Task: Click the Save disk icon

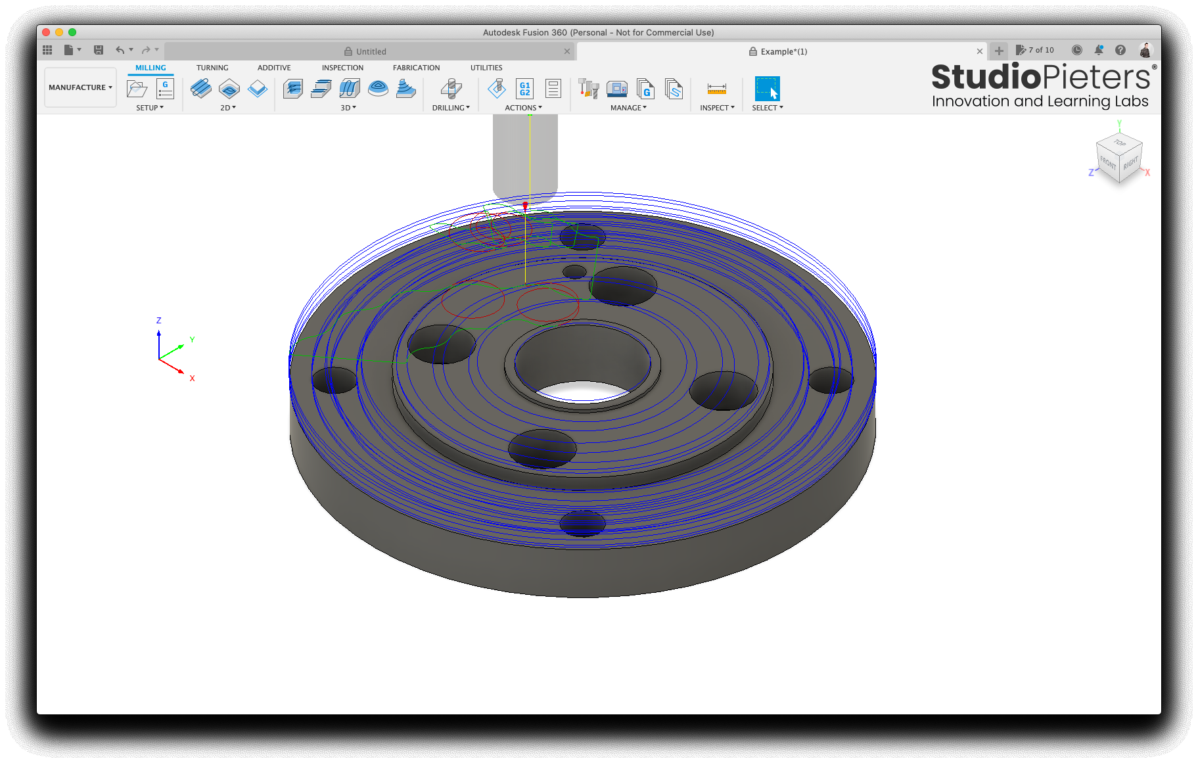Action: 99,50
